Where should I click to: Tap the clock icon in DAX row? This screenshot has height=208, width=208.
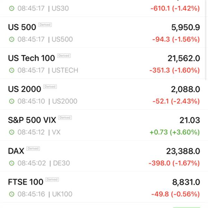point(12,163)
